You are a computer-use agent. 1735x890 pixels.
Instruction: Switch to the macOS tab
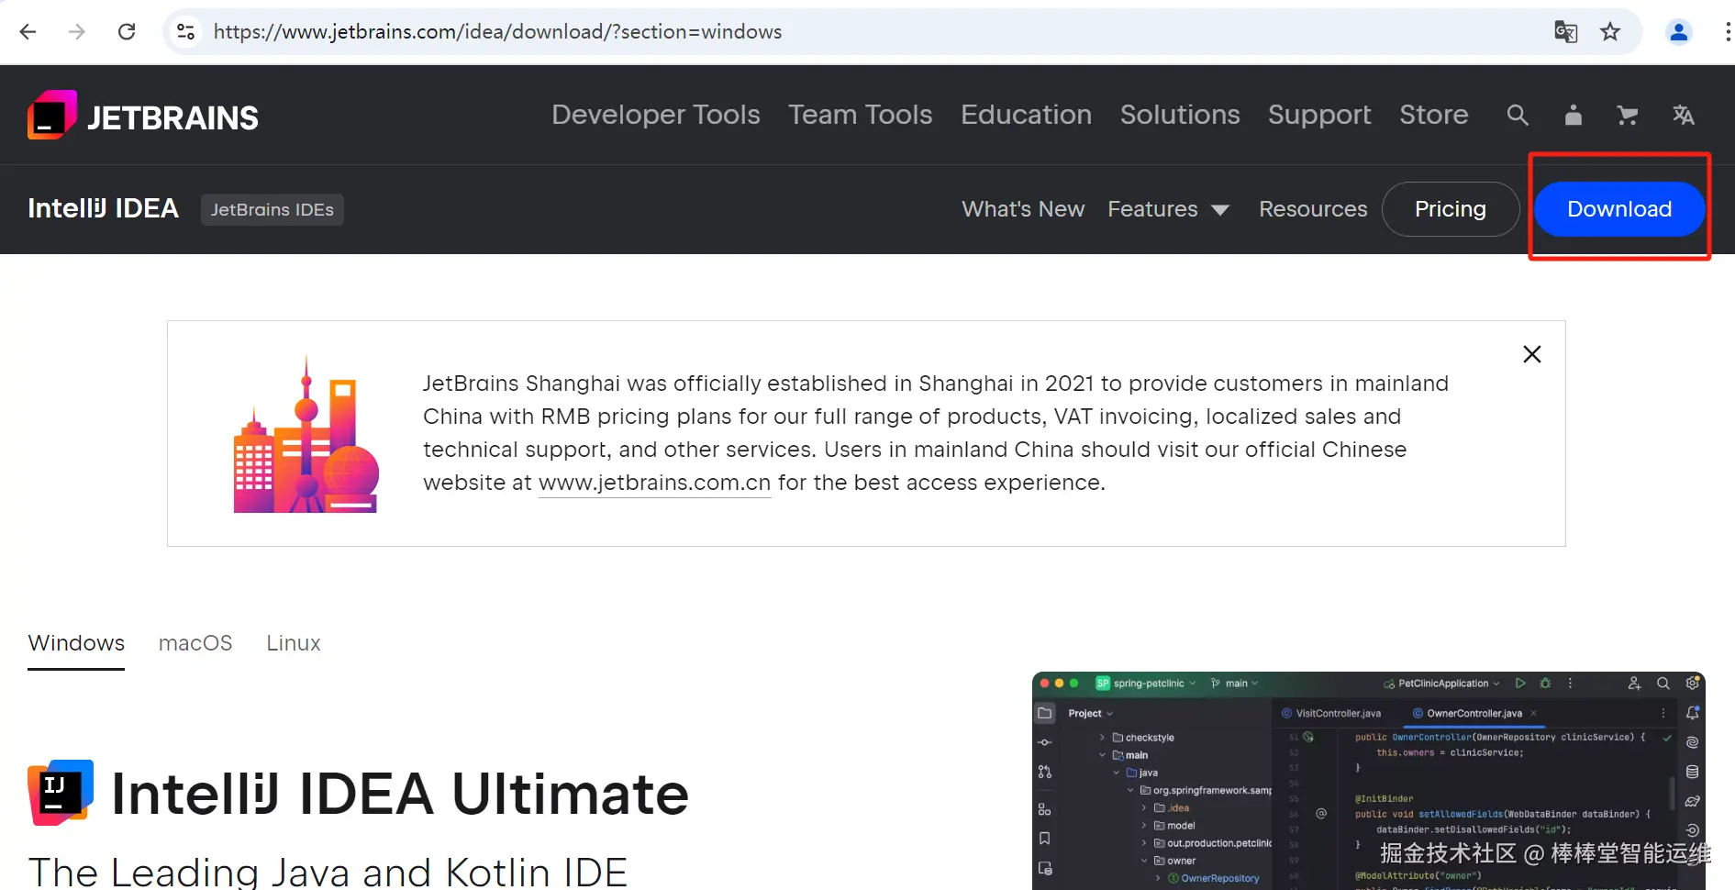pyautogui.click(x=195, y=643)
